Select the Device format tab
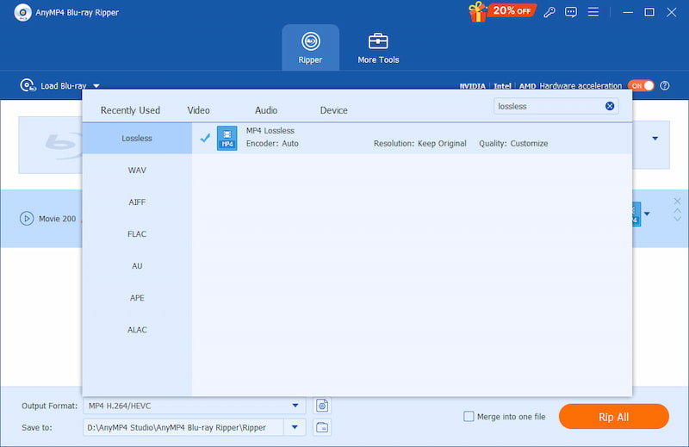 [x=333, y=110]
